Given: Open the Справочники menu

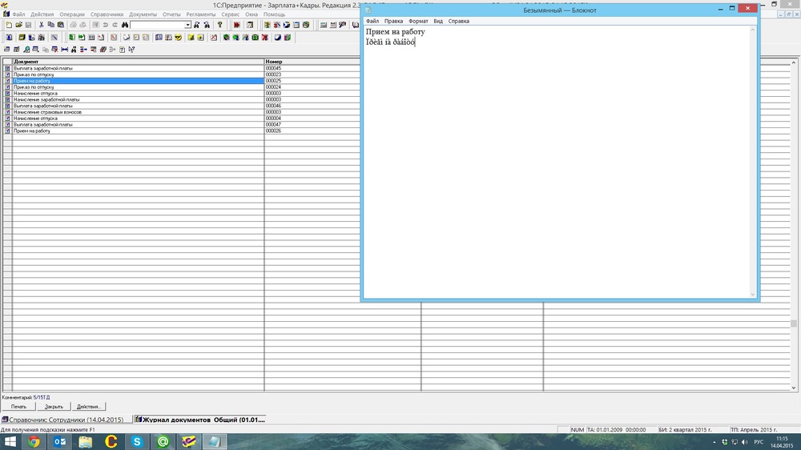Looking at the screenshot, I should pos(107,14).
